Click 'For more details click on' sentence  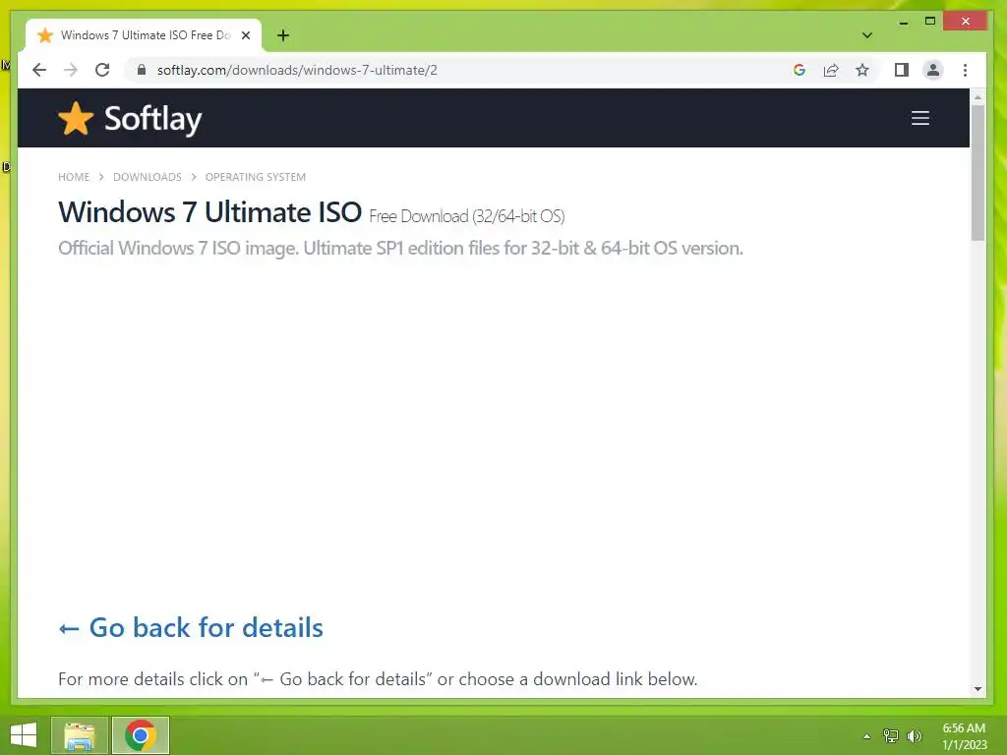378,679
